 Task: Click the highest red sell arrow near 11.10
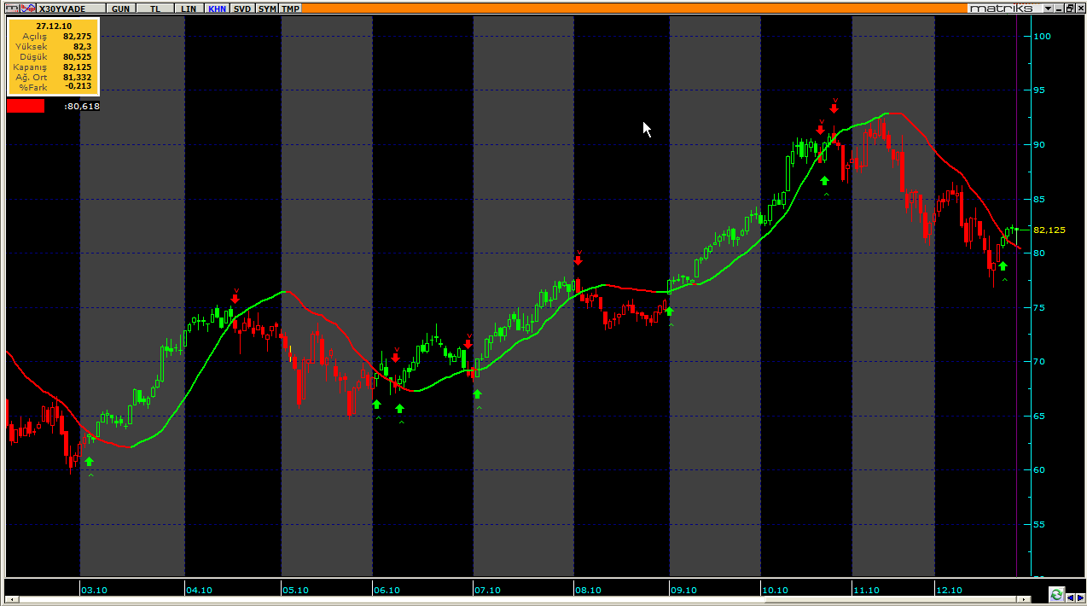pyautogui.click(x=834, y=108)
